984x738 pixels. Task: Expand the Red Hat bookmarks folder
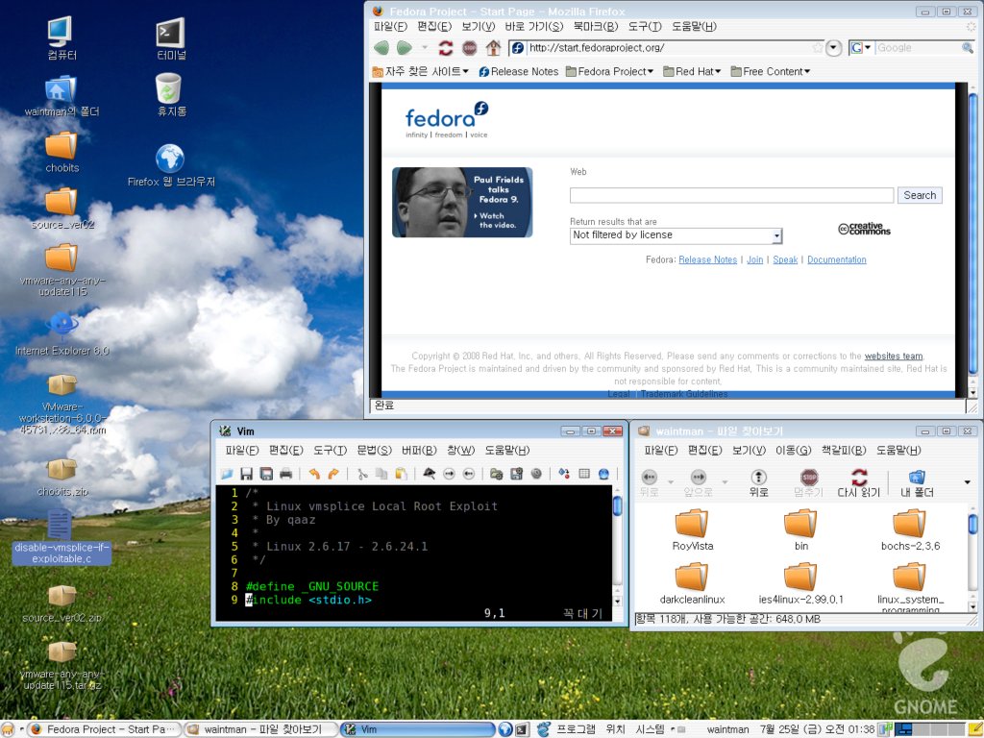coord(692,71)
